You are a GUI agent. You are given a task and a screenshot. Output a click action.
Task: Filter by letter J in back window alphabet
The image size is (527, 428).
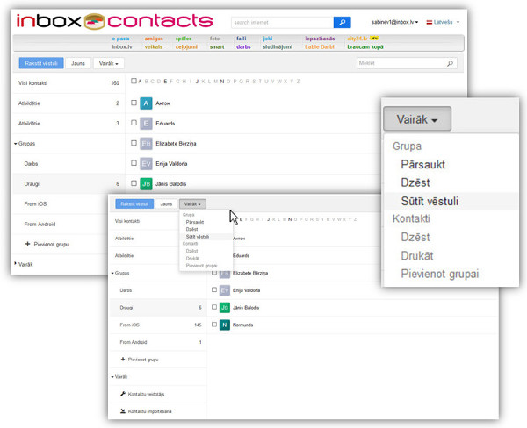[x=197, y=82]
